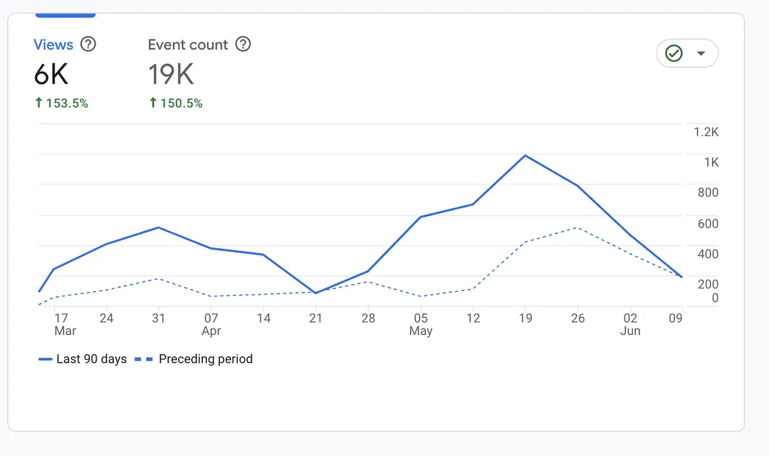Click the 31 Mar point on the solid line

tap(158, 228)
